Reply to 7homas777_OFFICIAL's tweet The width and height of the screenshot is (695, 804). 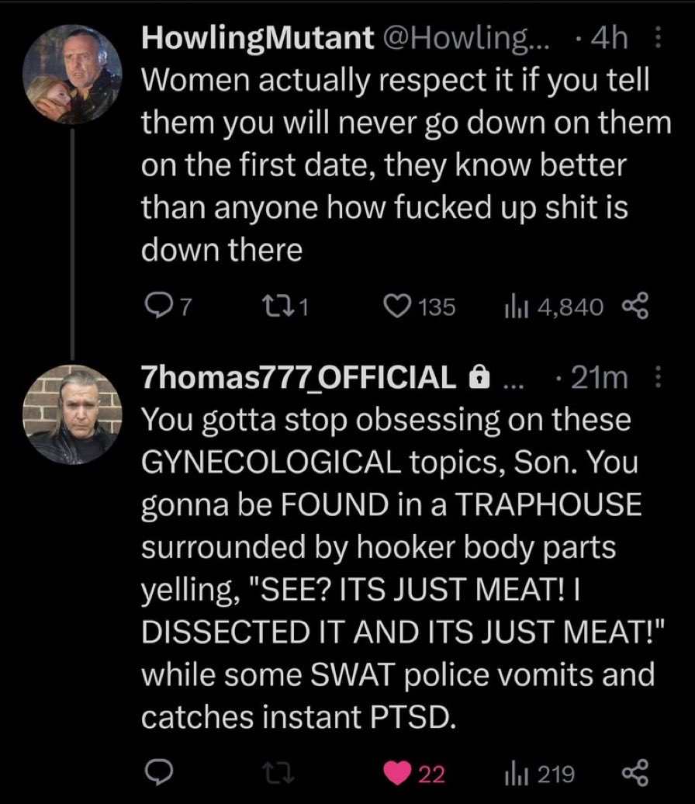point(158,772)
